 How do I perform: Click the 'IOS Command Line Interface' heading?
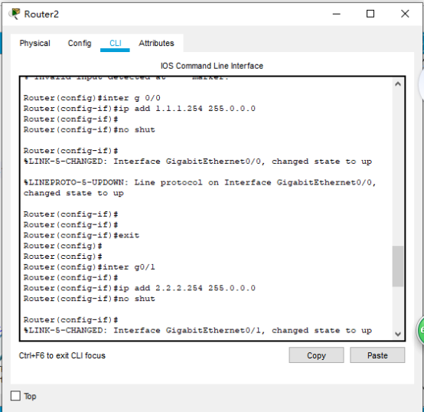point(212,66)
